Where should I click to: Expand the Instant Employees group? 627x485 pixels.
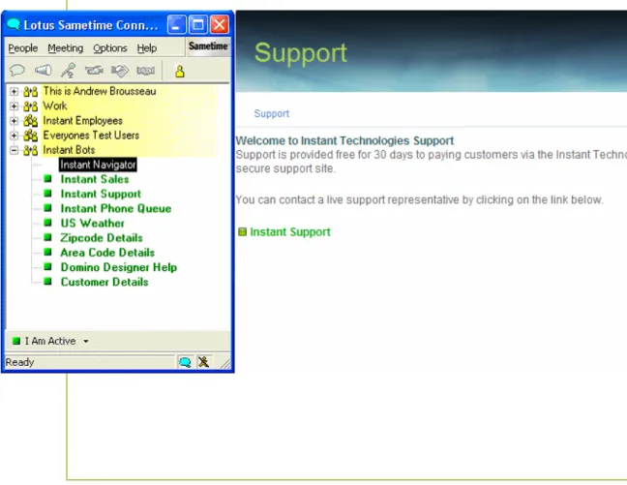14,121
